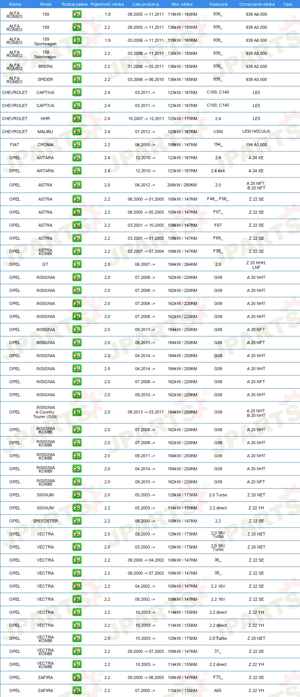This screenshot has height=697, width=300.
Task: Select the CROMA model cell
Action: [x=45, y=145]
